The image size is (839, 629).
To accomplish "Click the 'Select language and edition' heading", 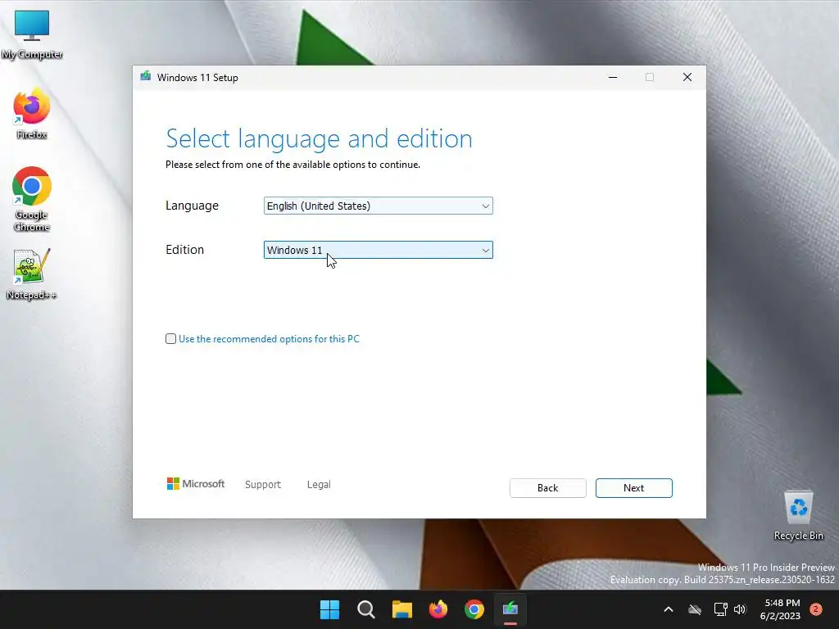I will (x=319, y=138).
